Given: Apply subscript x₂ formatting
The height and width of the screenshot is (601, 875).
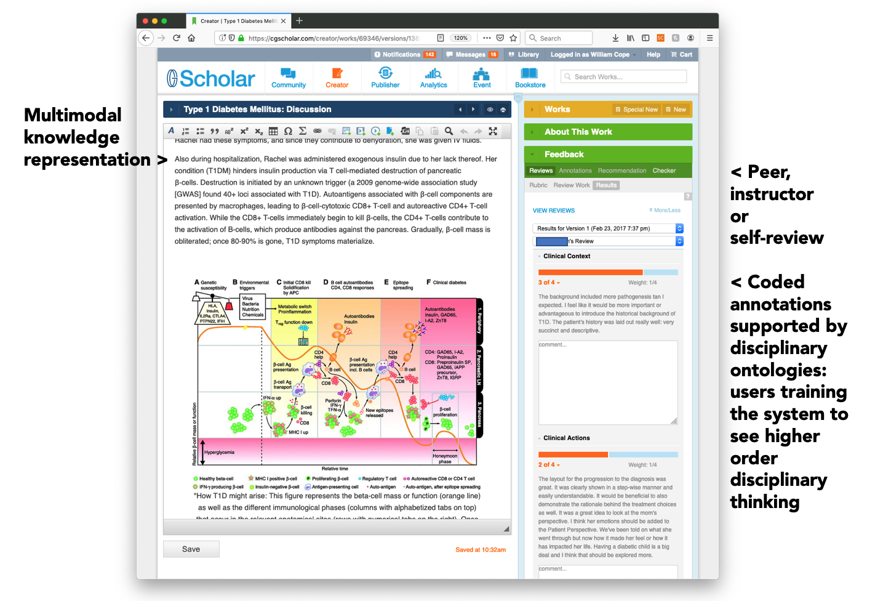Looking at the screenshot, I should [x=258, y=131].
